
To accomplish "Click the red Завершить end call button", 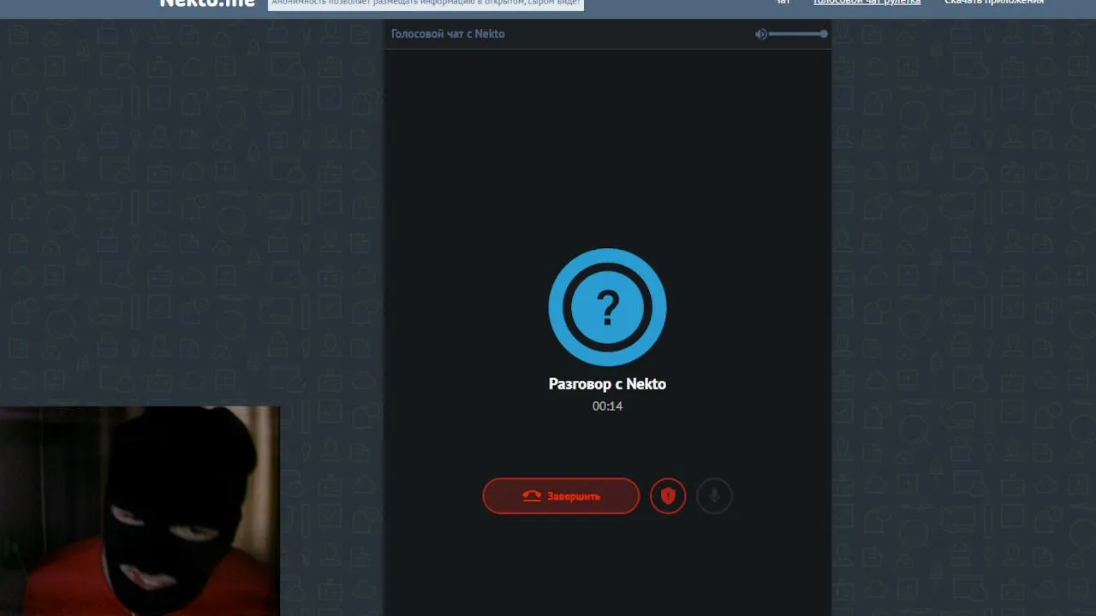I will 561,496.
